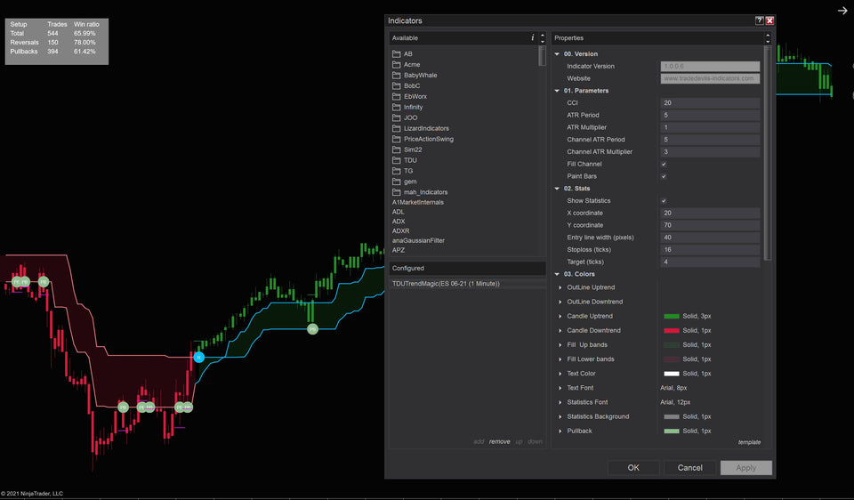This screenshot has height=500, width=854.
Task: Open the TDU indicator folder
Action: coord(410,160)
